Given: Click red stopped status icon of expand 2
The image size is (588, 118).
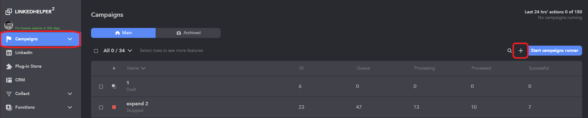Looking at the screenshot, I should 114,107.
